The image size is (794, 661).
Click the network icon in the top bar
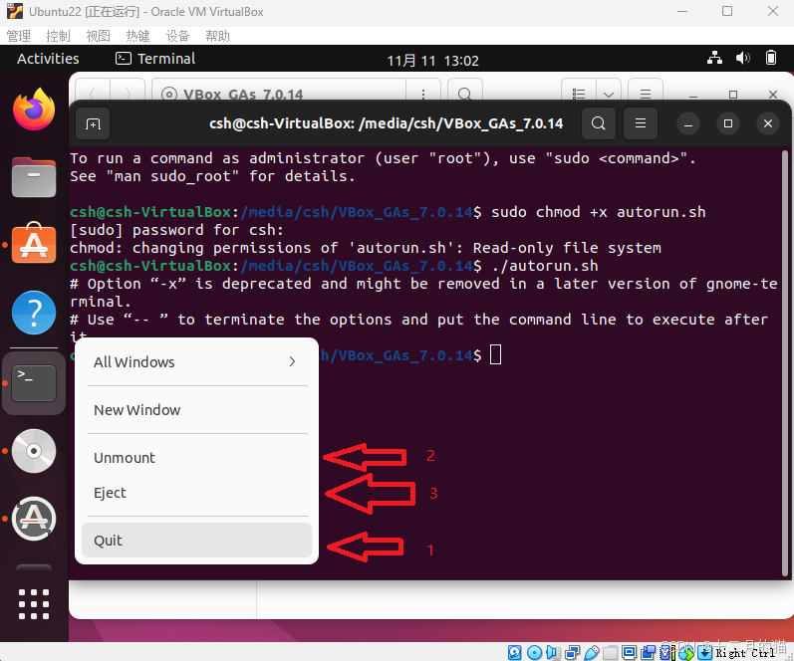(715, 58)
